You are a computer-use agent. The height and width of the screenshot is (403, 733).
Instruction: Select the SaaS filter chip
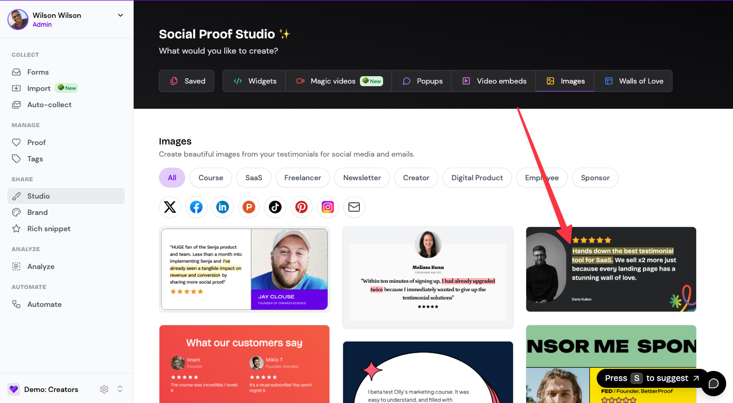pyautogui.click(x=254, y=178)
